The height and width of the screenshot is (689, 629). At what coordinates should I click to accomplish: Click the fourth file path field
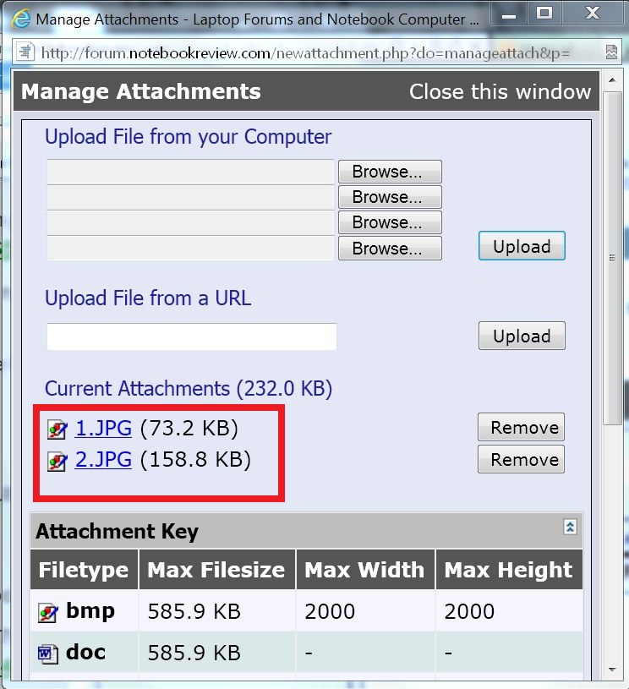190,249
